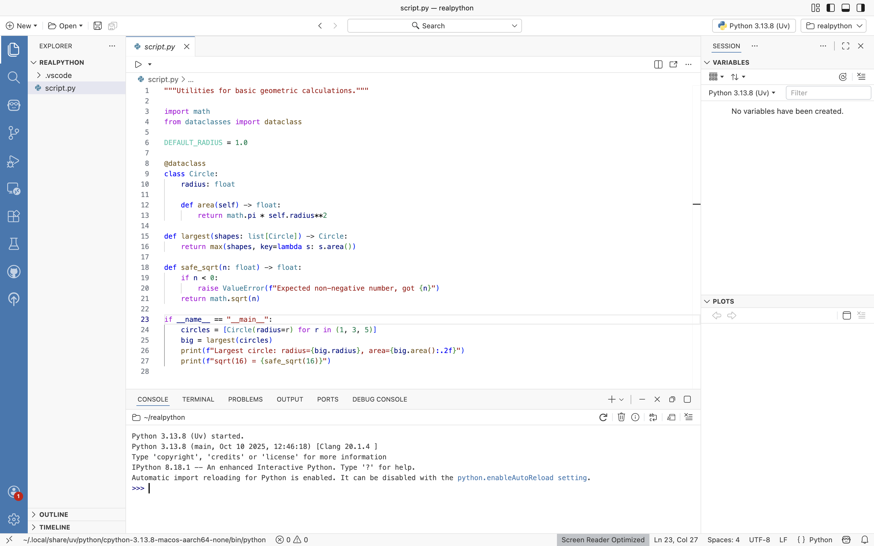This screenshot has width=874, height=546.
Task: Open the notifications bell in status bar
Action: (x=865, y=540)
